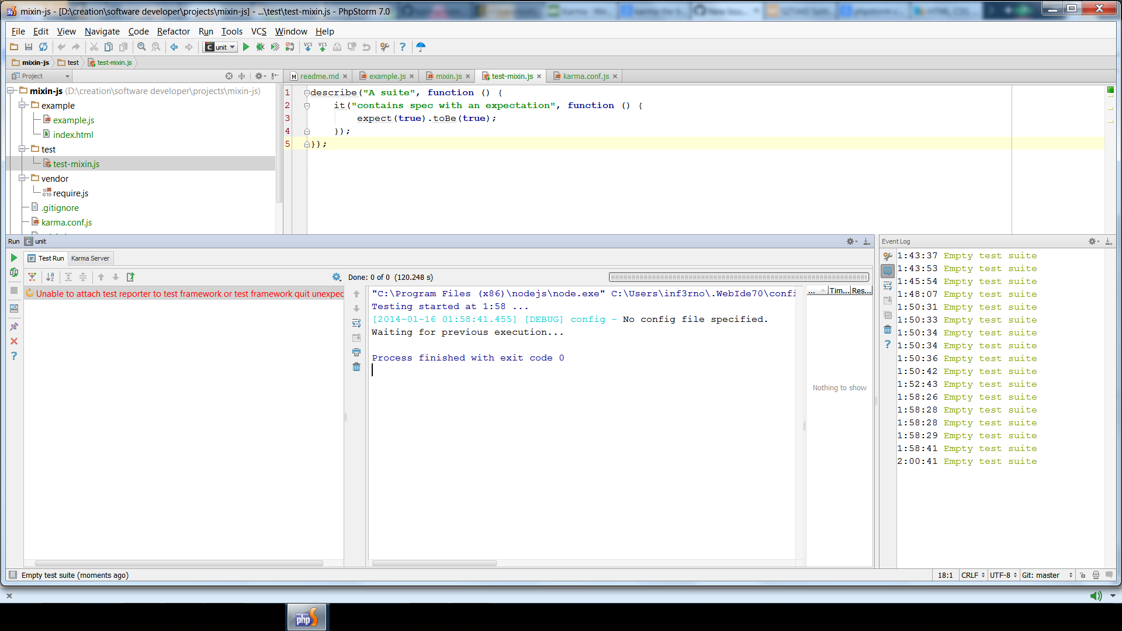Switch to the karma.conf.js editor tab

point(586,76)
